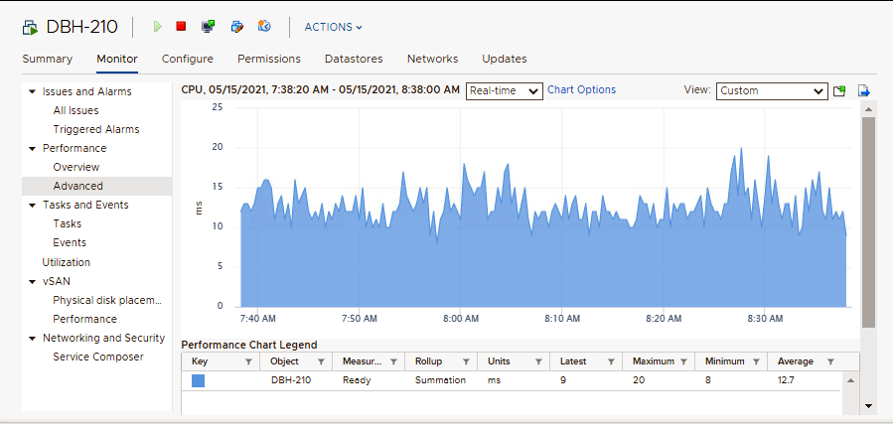The width and height of the screenshot is (893, 431).
Task: Select Triggered Alarms in the sidebar
Action: coord(95,129)
